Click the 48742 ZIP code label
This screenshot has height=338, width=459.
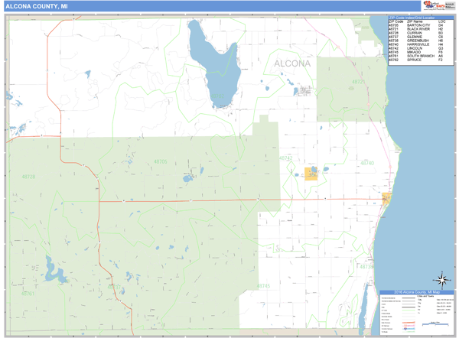285,158
